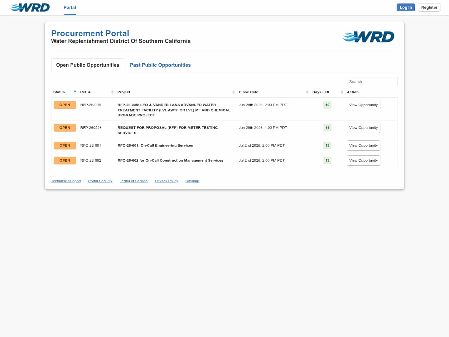The height and width of the screenshot is (337, 449).
Task: Select the RFP-26-005 reference cell
Action: pos(91,105)
